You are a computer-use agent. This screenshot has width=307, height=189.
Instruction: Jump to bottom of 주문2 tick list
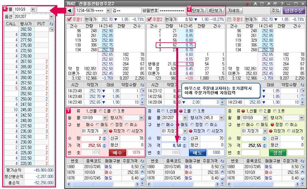(x=222, y=103)
